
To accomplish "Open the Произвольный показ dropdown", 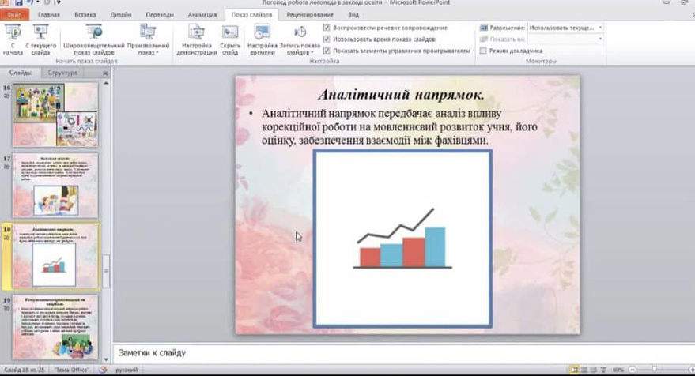I will tap(148, 39).
